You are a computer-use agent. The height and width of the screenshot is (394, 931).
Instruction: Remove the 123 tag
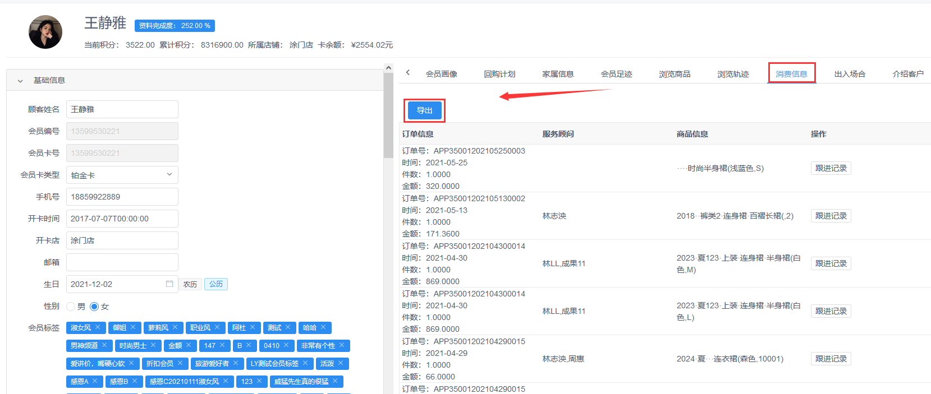[259, 381]
